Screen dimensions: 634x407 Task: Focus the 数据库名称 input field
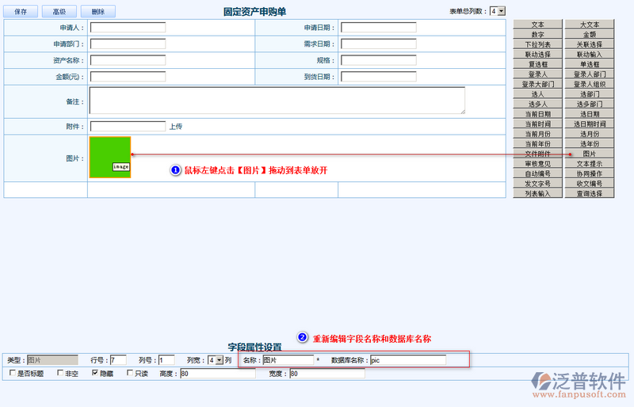point(407,360)
